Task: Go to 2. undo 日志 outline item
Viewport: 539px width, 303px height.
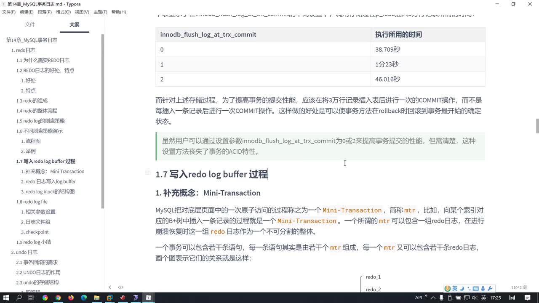Action: (x=24, y=252)
